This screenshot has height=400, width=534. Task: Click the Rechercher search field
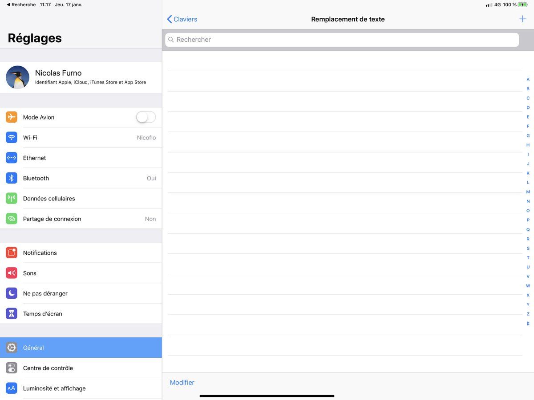pyautogui.click(x=342, y=40)
